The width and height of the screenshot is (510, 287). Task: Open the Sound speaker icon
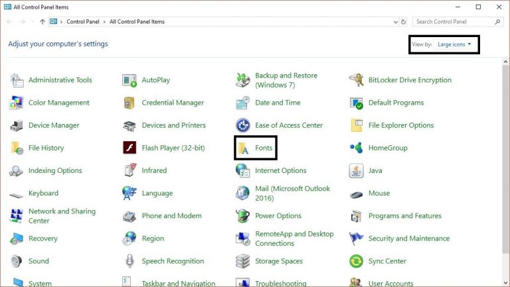16,261
